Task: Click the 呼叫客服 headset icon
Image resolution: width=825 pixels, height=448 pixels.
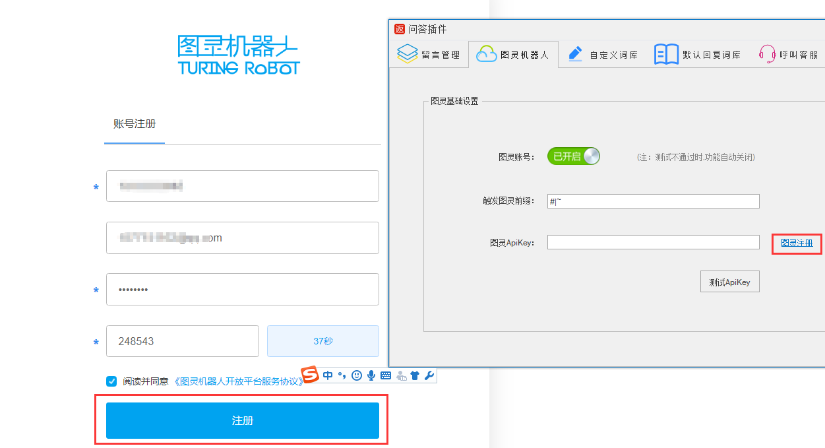Action: (767, 54)
